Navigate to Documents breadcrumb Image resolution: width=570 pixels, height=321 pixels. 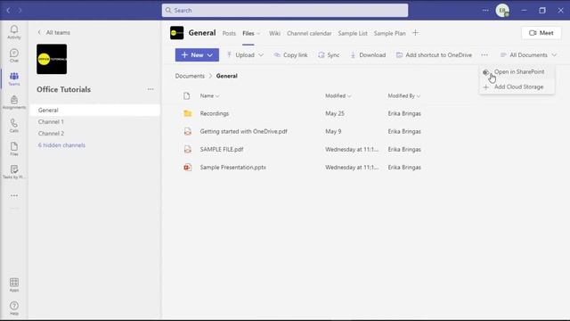click(190, 76)
